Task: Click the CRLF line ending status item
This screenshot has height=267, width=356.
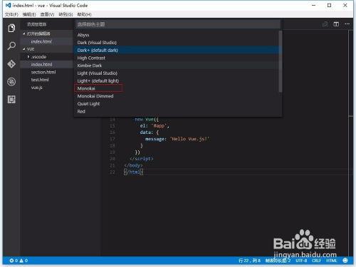Action: pyautogui.click(x=316, y=261)
